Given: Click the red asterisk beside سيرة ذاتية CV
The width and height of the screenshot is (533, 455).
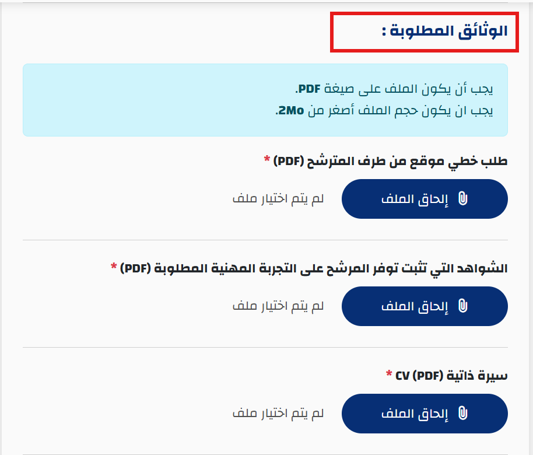Looking at the screenshot, I should click(x=389, y=374).
